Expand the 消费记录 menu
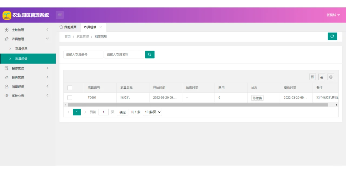Viewport: 346px width, 173px height. (48, 86)
